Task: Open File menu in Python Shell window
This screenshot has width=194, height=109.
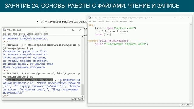Action: 5,34
